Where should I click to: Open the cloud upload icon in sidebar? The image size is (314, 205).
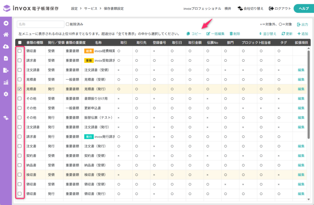6,46
